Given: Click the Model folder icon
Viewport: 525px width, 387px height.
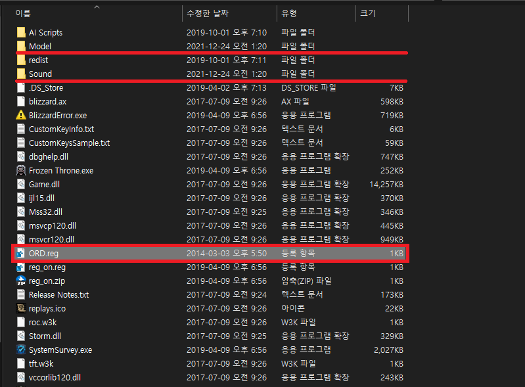Looking at the screenshot, I should [21, 46].
